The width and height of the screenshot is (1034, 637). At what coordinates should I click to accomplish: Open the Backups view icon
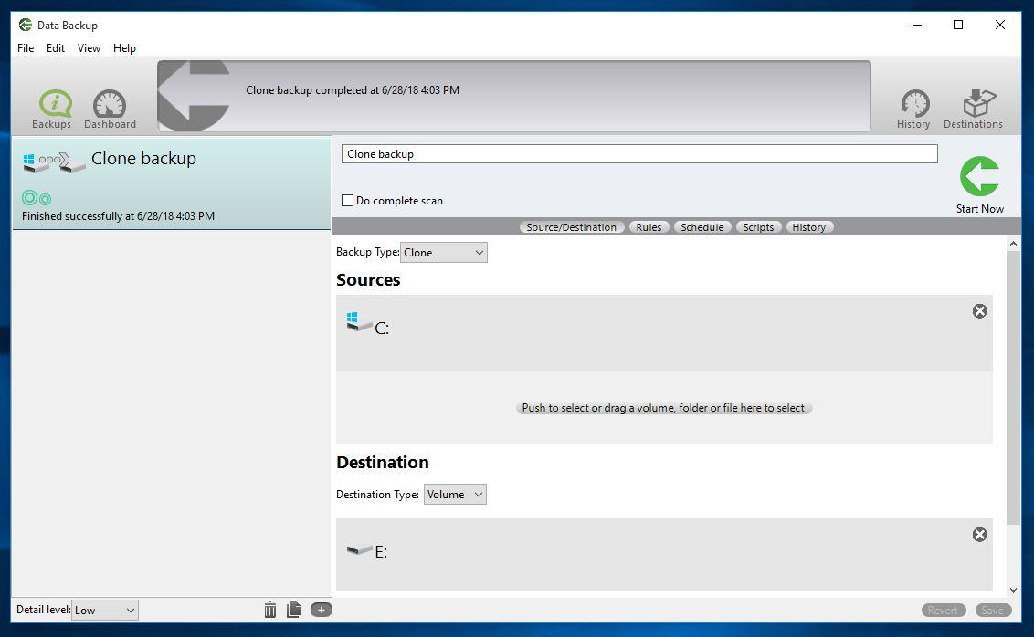pyautogui.click(x=53, y=105)
